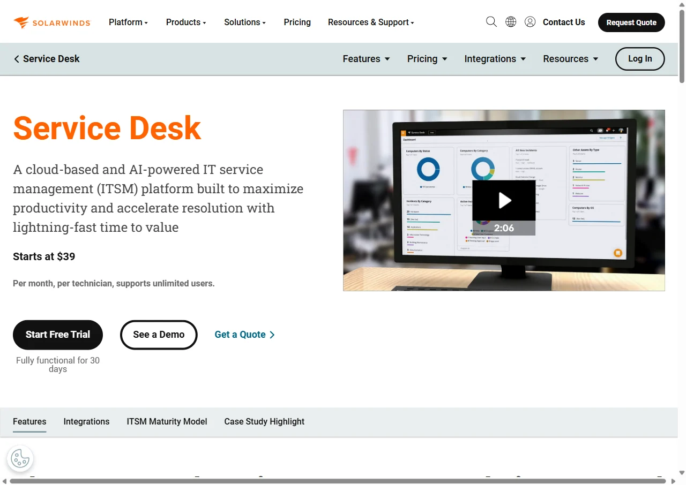
Task: Select the Case Study Highlight tab
Action: click(264, 422)
